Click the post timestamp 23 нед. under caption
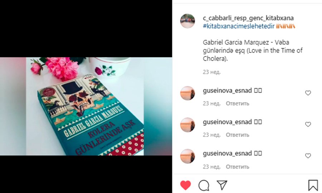The height and width of the screenshot is (193, 322). pos(211,72)
